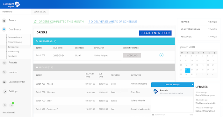Open Dashboards menu item
The width and height of the screenshot is (223, 117).
pyautogui.click(x=15, y=29)
